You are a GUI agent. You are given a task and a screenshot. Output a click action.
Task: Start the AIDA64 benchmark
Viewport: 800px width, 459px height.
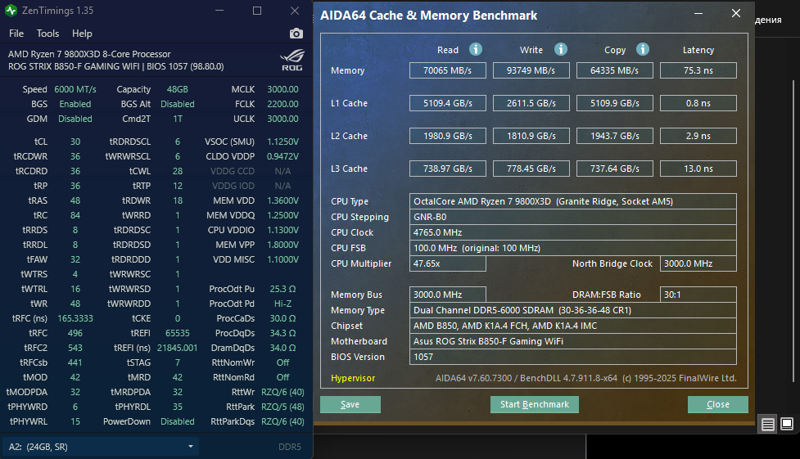(x=534, y=404)
